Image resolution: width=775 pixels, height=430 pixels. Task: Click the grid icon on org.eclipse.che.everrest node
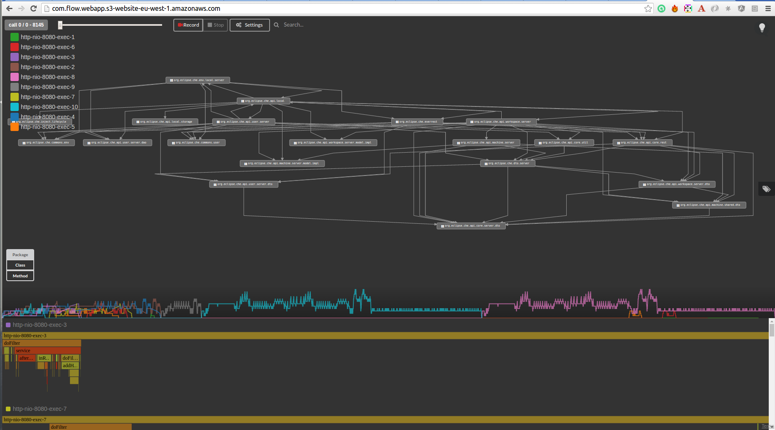click(397, 121)
